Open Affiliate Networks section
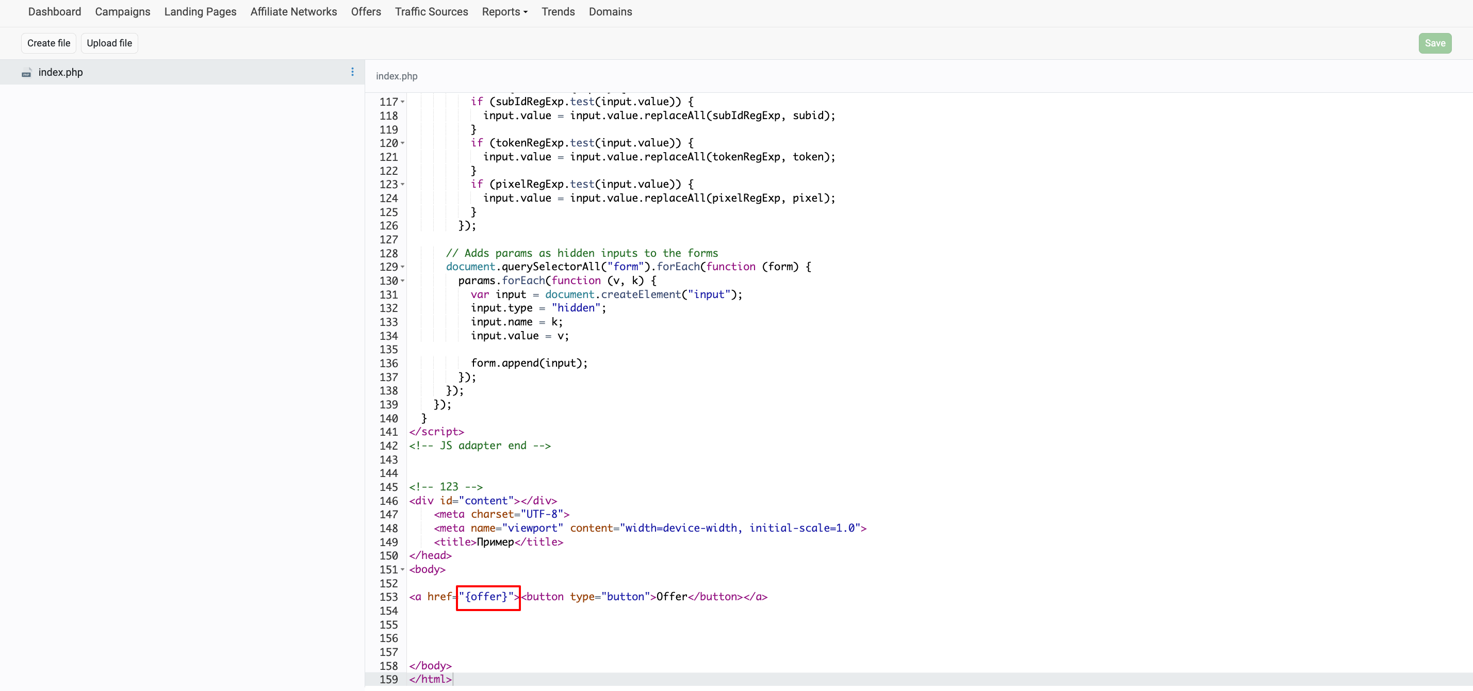 pos(293,11)
